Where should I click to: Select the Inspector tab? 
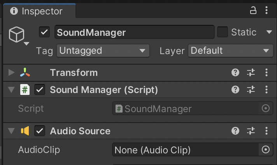click(37, 11)
